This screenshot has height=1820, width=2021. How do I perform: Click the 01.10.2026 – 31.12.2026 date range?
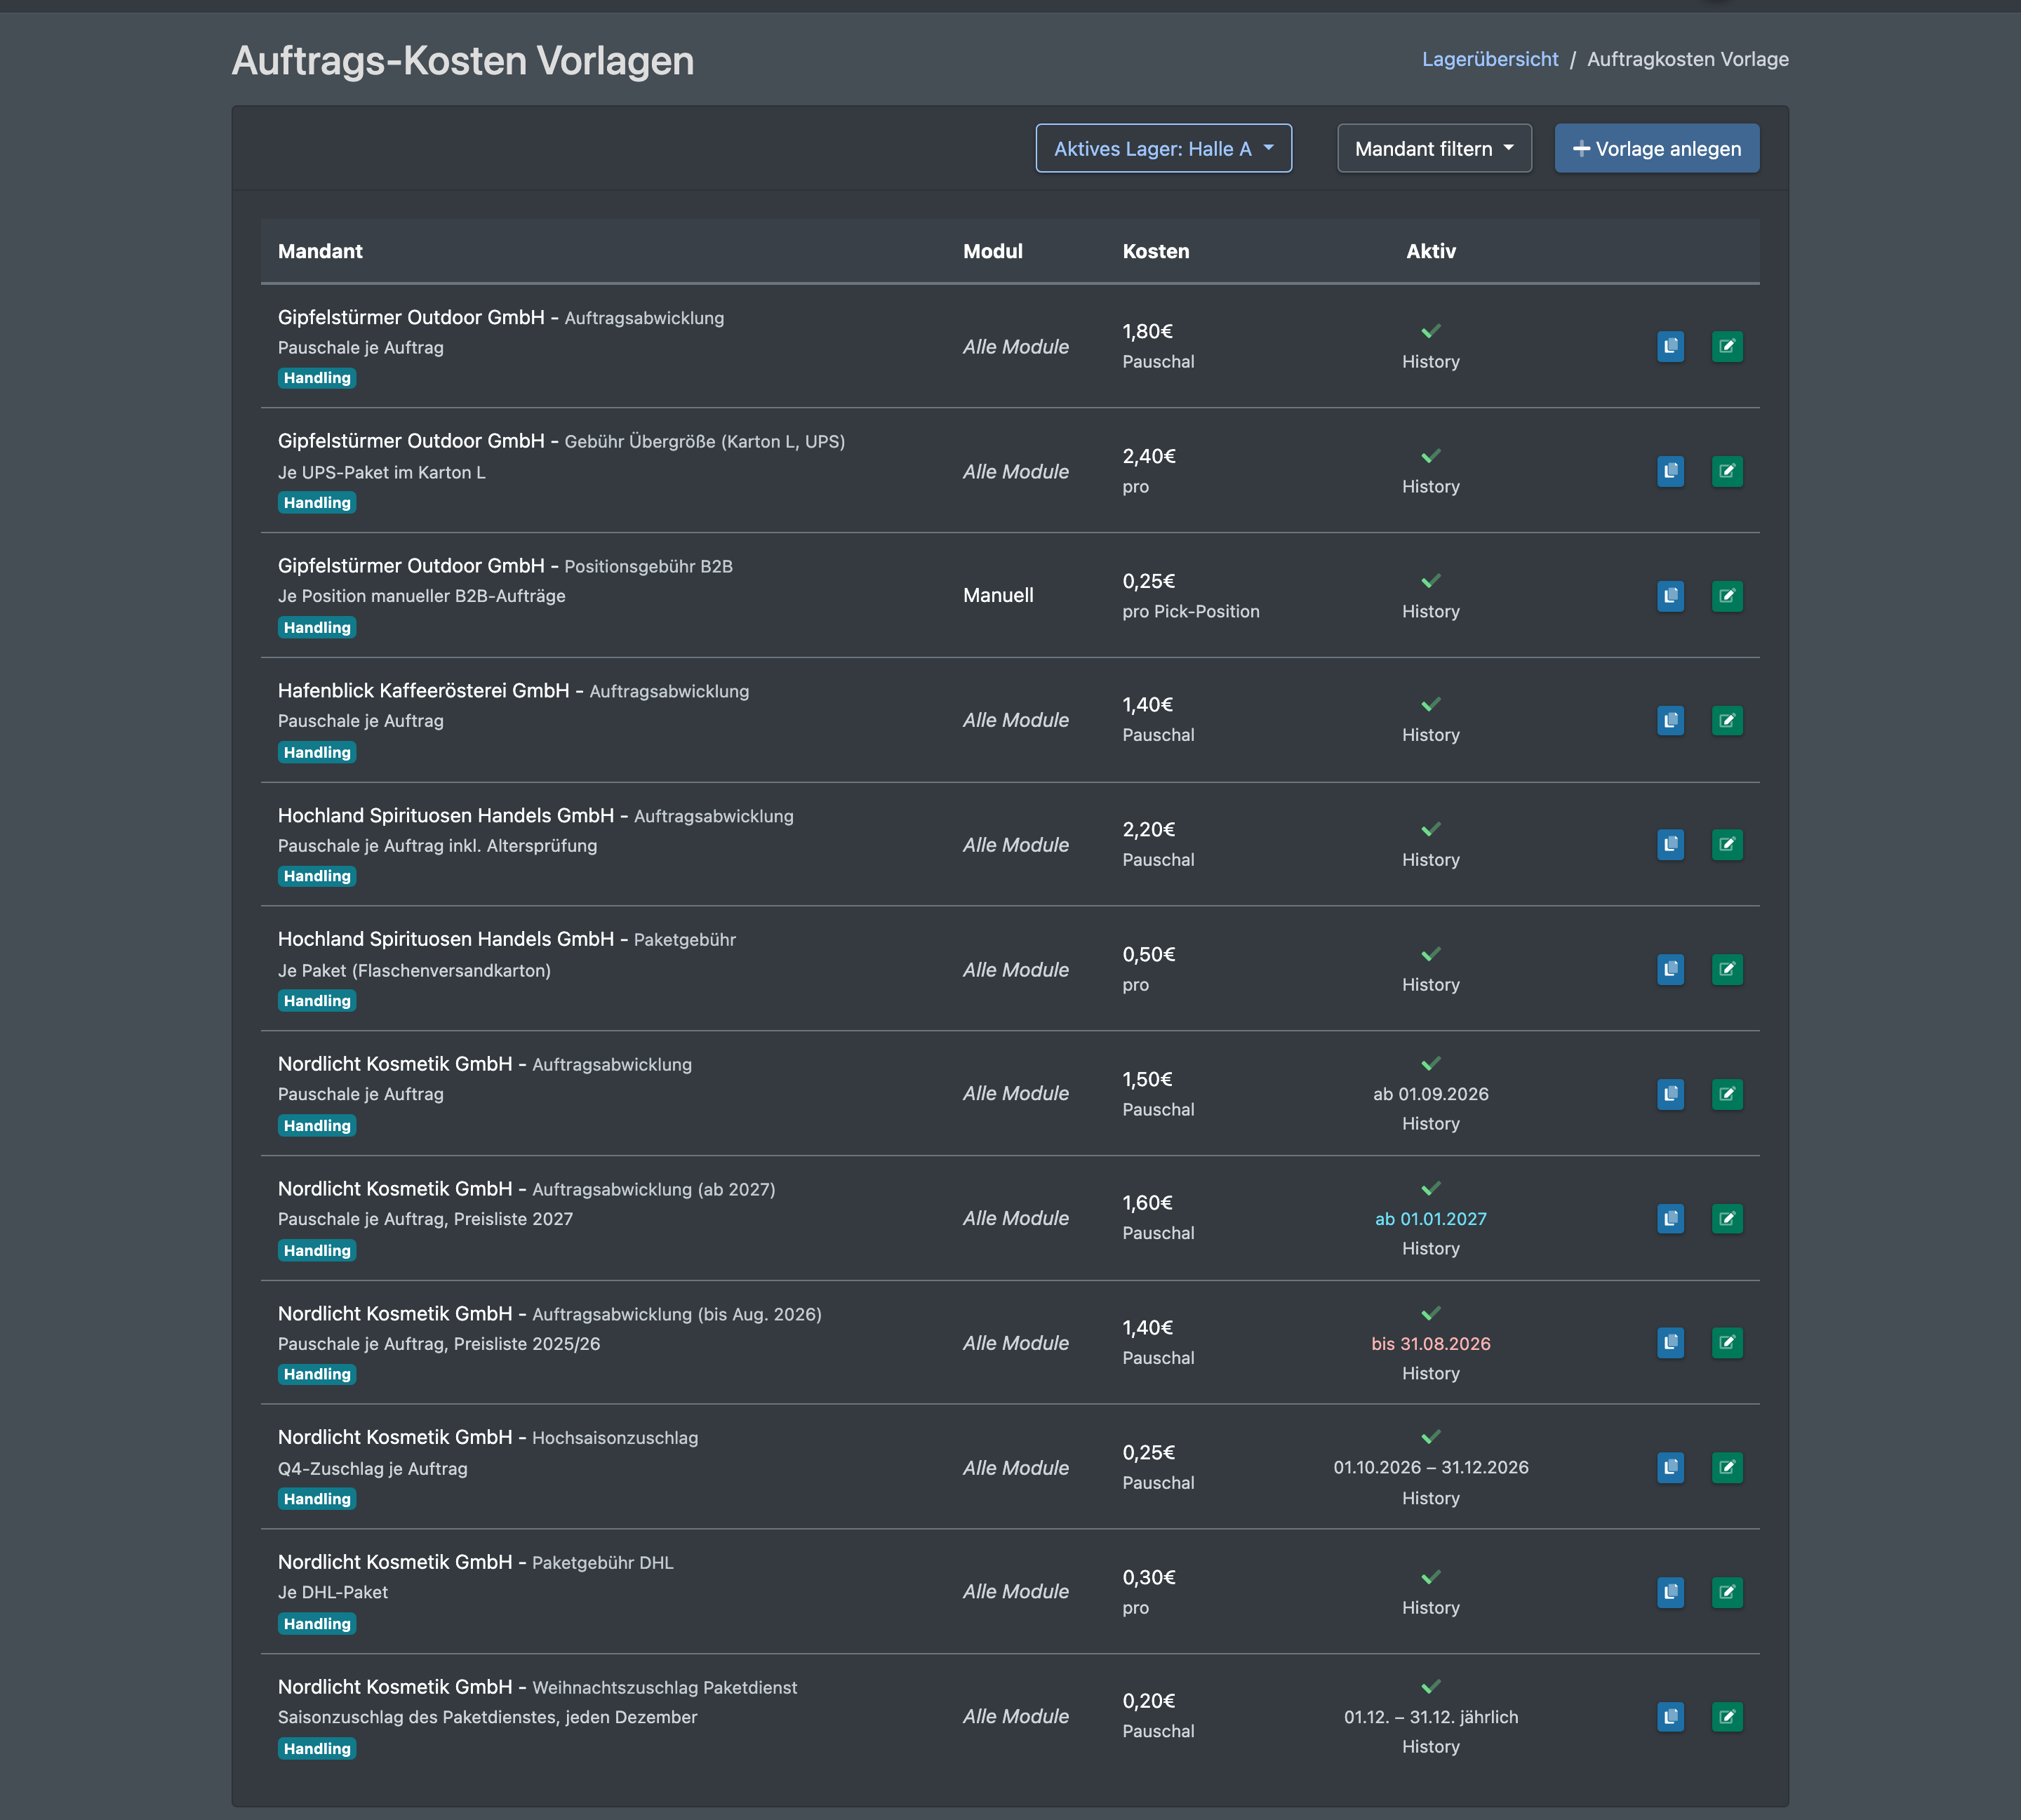(1430, 1467)
